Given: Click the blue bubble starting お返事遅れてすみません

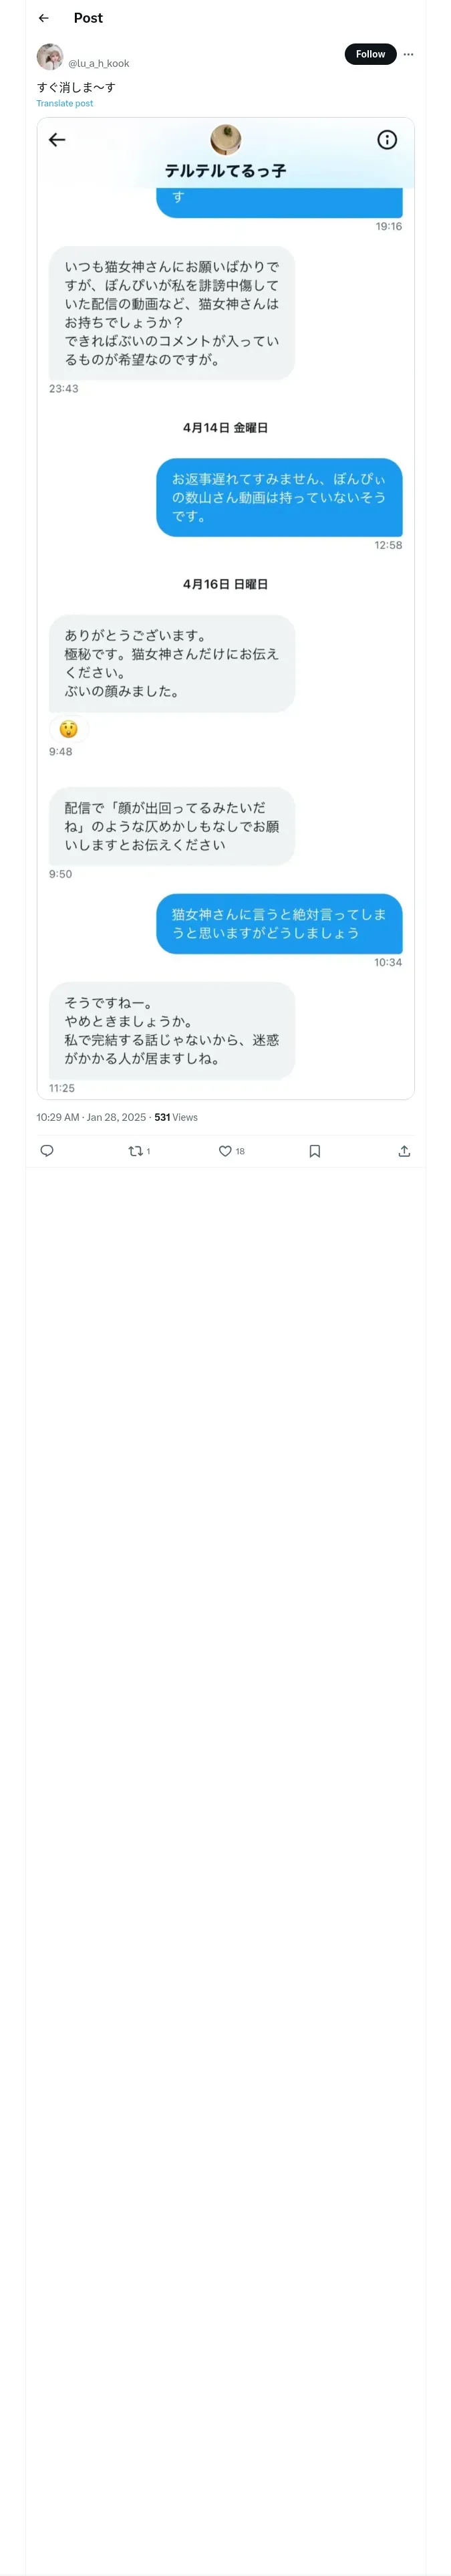Looking at the screenshot, I should 279,497.
